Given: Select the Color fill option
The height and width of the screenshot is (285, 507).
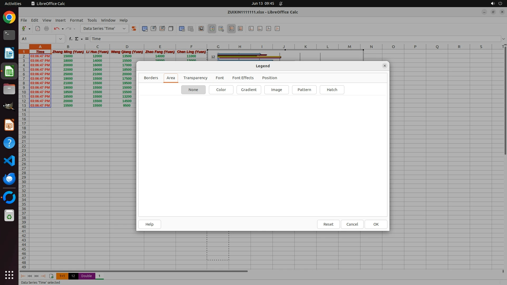Looking at the screenshot, I should coord(221,90).
